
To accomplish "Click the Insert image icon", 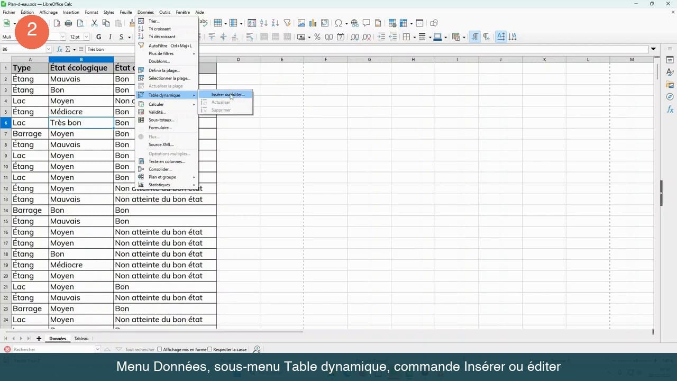I will point(301,23).
